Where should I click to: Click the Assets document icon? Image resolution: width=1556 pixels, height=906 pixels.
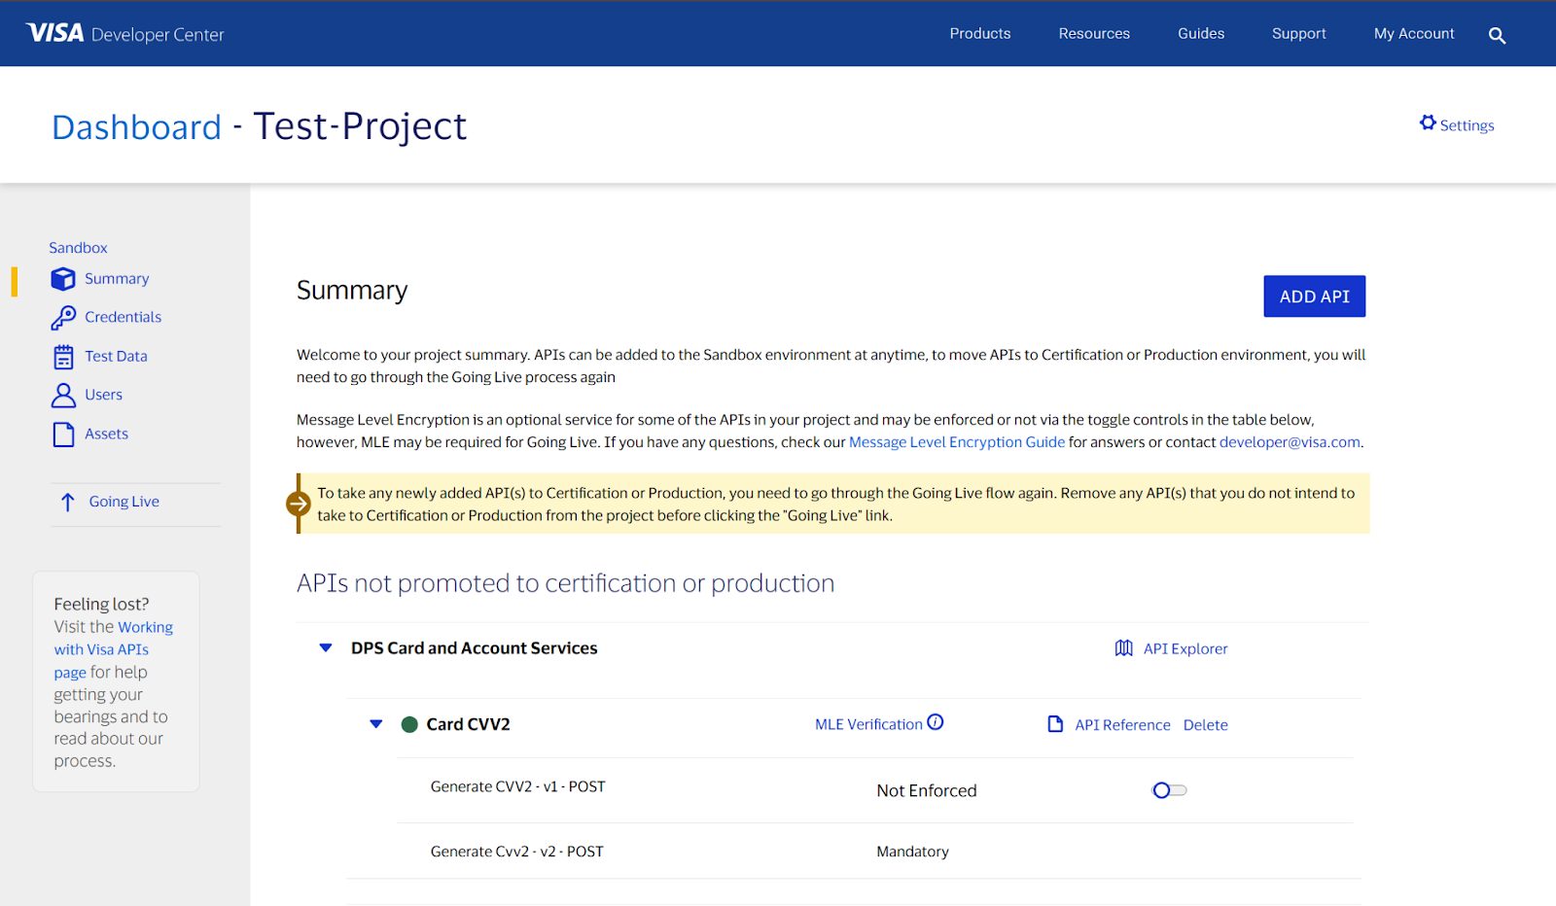click(63, 434)
